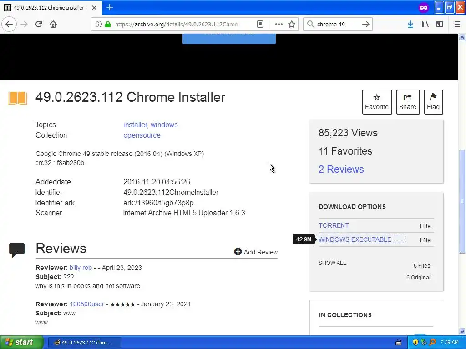Screen dimensions: 466x349
Task: Click the Reviews speech bubble icon
Action: click(x=17, y=250)
